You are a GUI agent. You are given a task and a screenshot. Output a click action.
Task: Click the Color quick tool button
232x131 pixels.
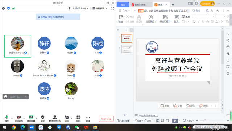click(x=190, y=106)
